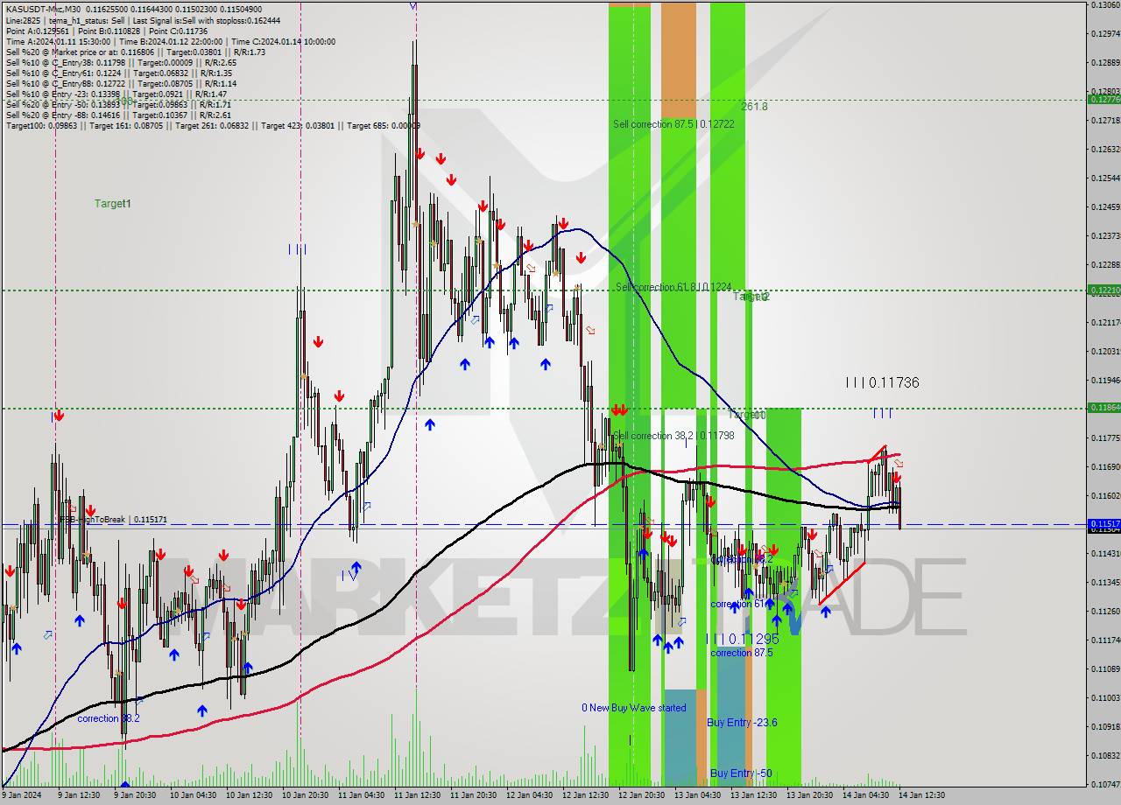Viewport: 1121px width, 805px height.
Task: Click the '12 Jan 04:30' time axis label
Action: tap(530, 795)
